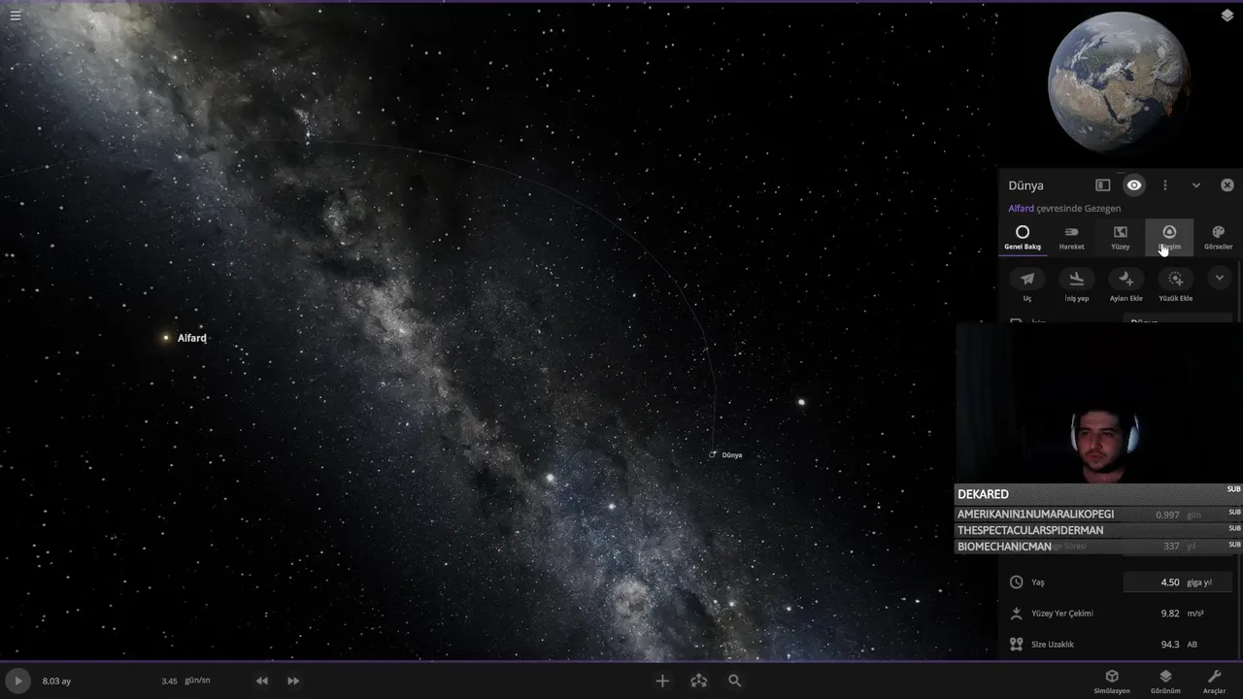
Task: Select the Alfard star in space view
Action: [166, 338]
